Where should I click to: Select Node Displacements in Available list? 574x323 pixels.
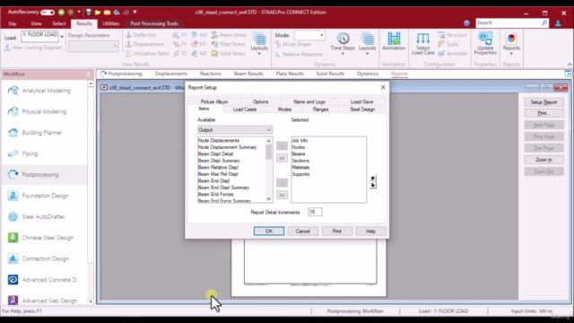[219, 141]
